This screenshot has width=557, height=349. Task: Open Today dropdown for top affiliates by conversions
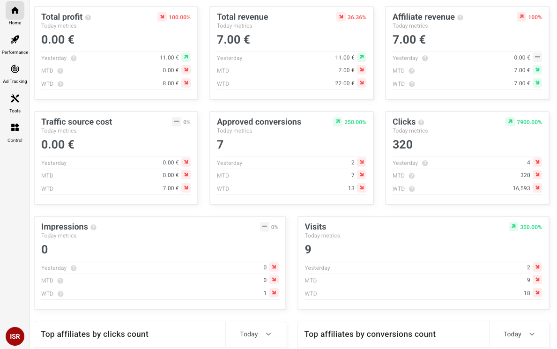519,334
